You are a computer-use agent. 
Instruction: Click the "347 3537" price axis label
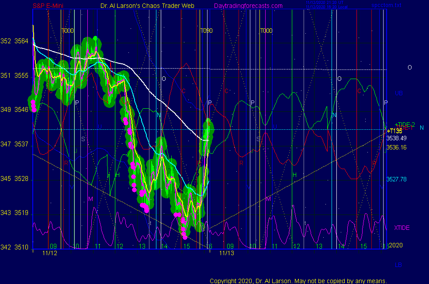pos(14,144)
